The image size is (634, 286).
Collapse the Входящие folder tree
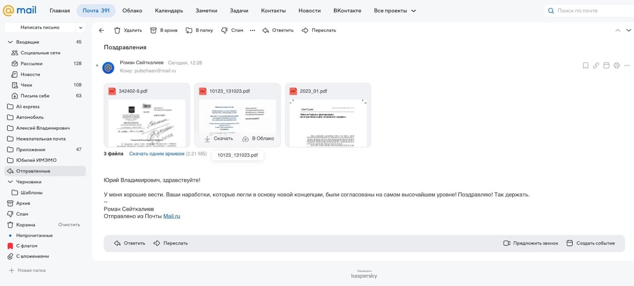pyautogui.click(x=10, y=42)
